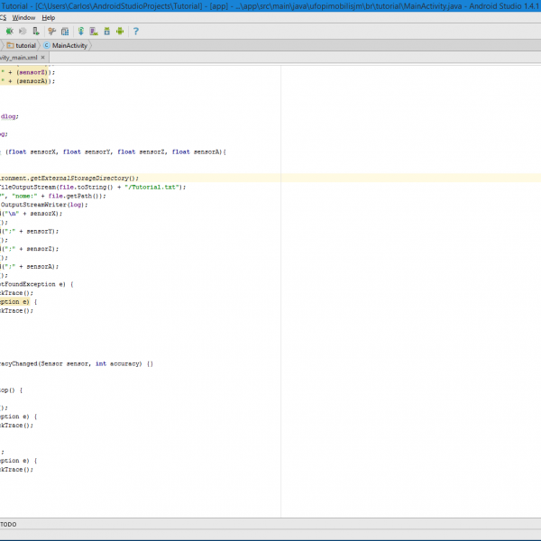Click the Run with Coverage icon
This screenshot has width=541, height=541.
(22, 32)
